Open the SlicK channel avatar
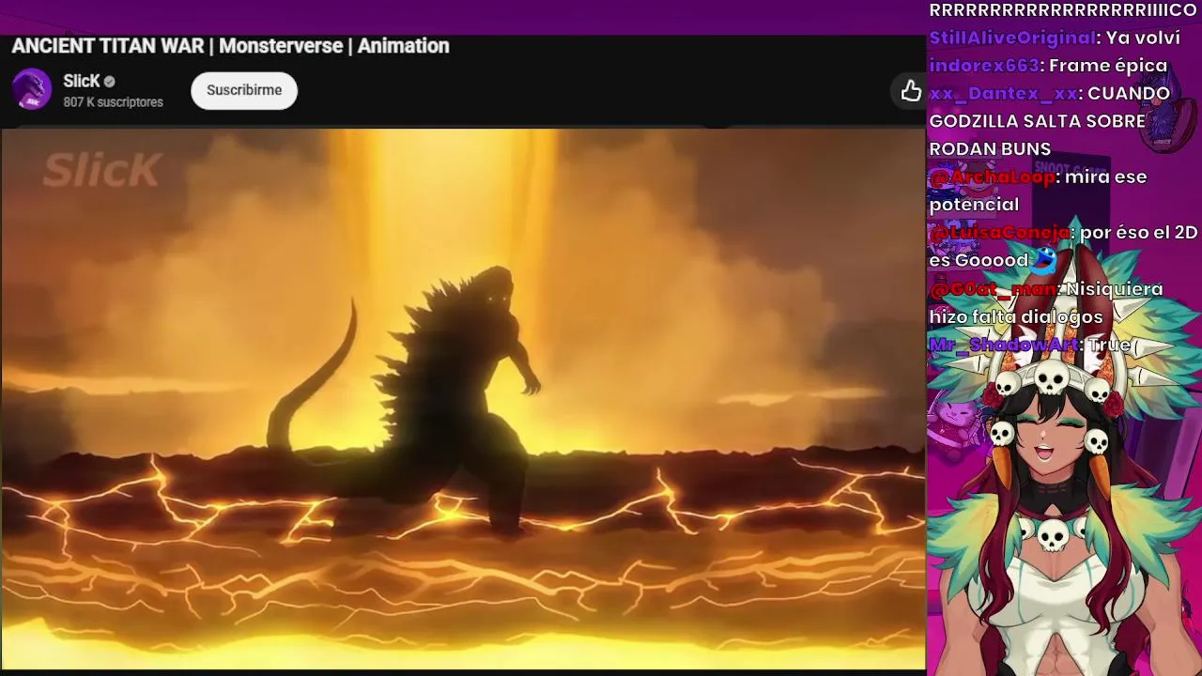Image resolution: width=1202 pixels, height=676 pixels. coord(32,90)
